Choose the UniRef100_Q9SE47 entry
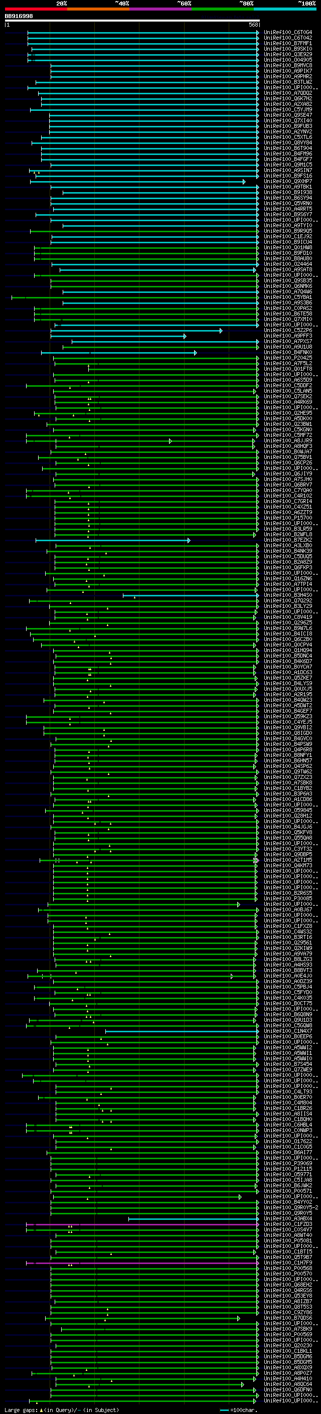This screenshot has width=321, height=1414. [x=288, y=115]
